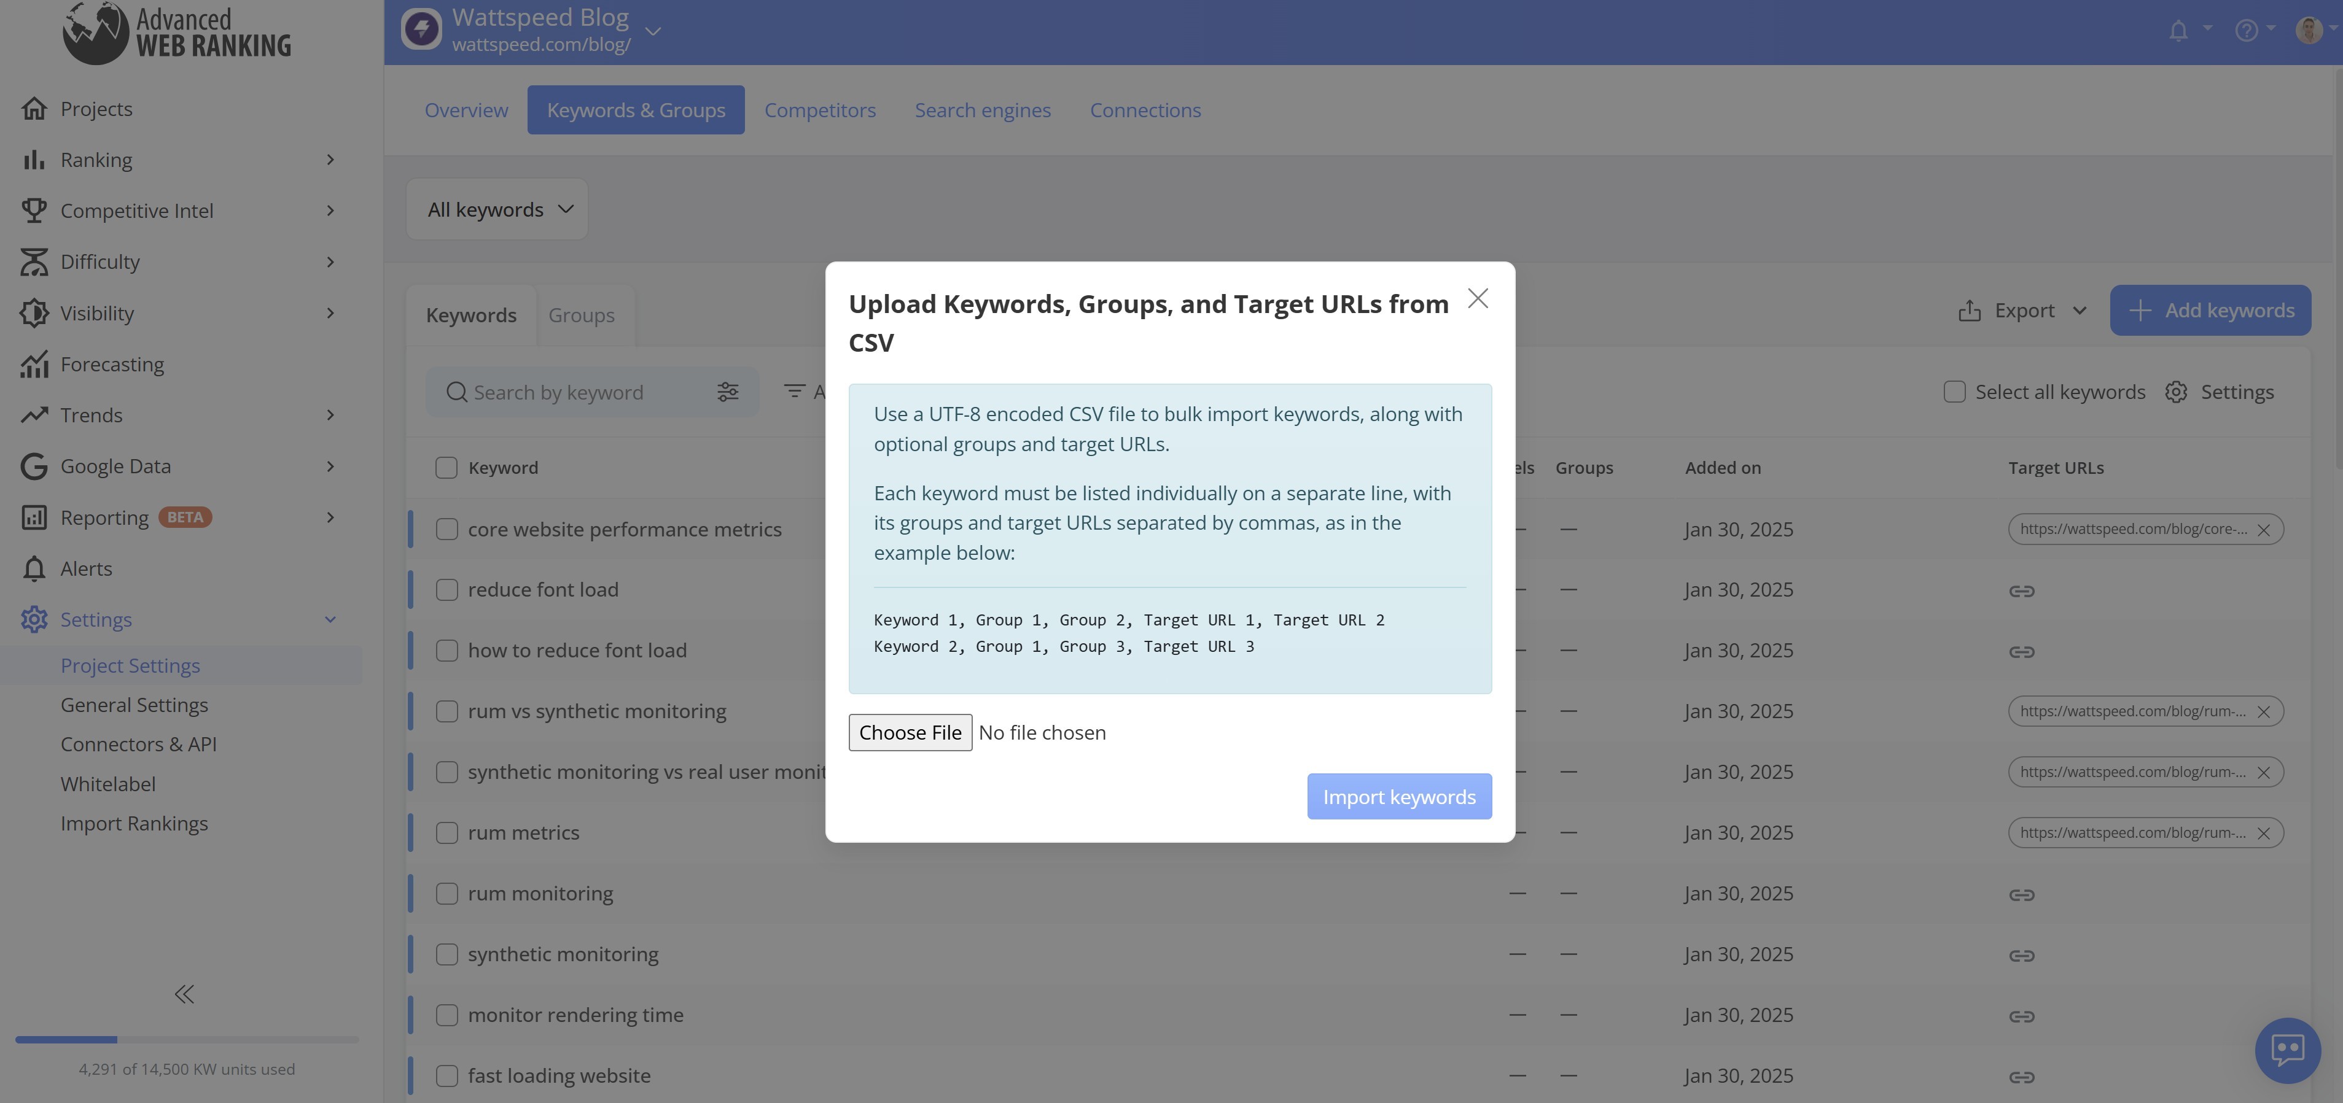Click the table Settings gear icon
2343x1103 pixels.
click(x=2175, y=392)
